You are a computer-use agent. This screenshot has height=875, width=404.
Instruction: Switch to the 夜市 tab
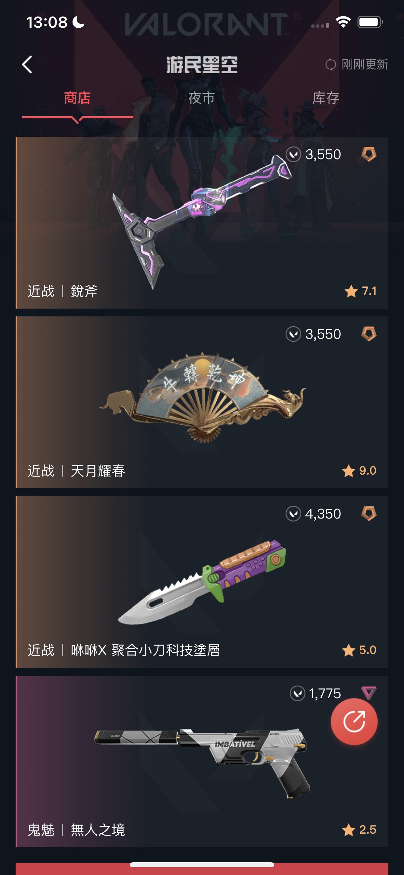(x=202, y=98)
